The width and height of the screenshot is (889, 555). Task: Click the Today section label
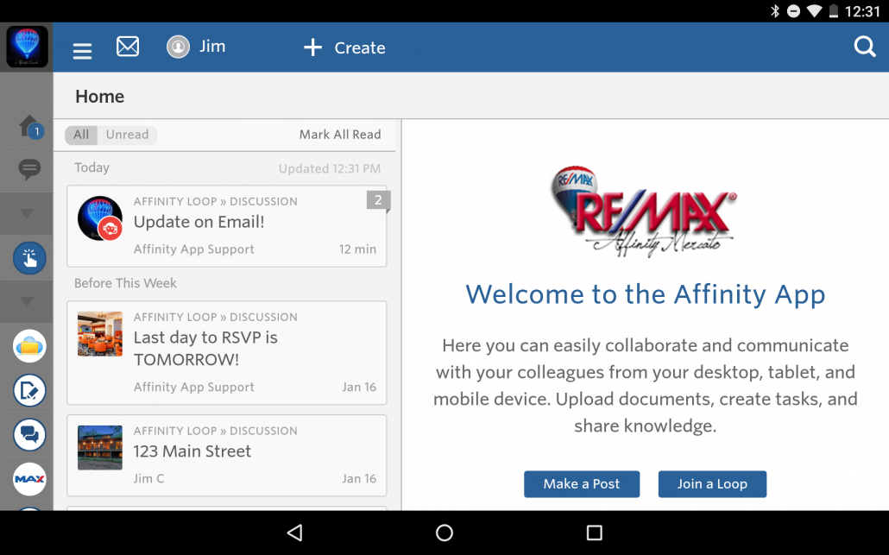click(91, 167)
